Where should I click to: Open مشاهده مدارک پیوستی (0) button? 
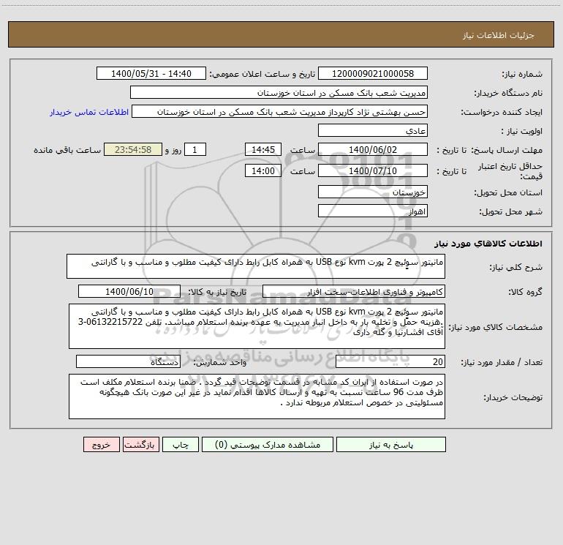pos(268,445)
